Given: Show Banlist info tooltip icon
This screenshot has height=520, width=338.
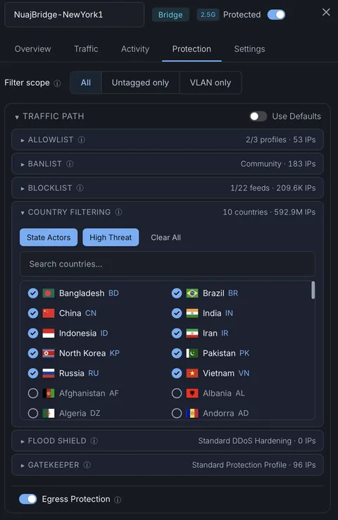Looking at the screenshot, I should (x=70, y=164).
